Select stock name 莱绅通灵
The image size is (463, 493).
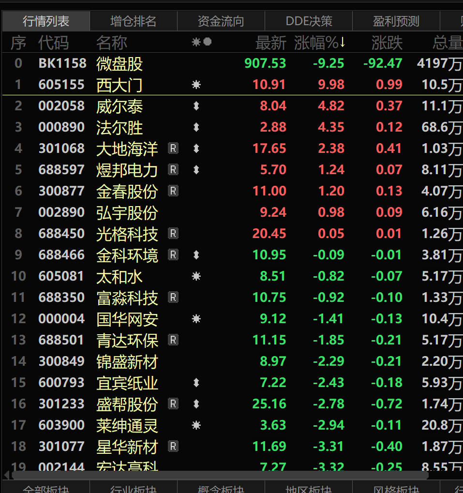point(127,425)
